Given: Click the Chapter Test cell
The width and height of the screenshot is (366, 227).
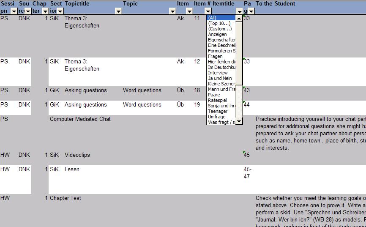Looking at the screenshot, I should pyautogui.click(x=66, y=198).
